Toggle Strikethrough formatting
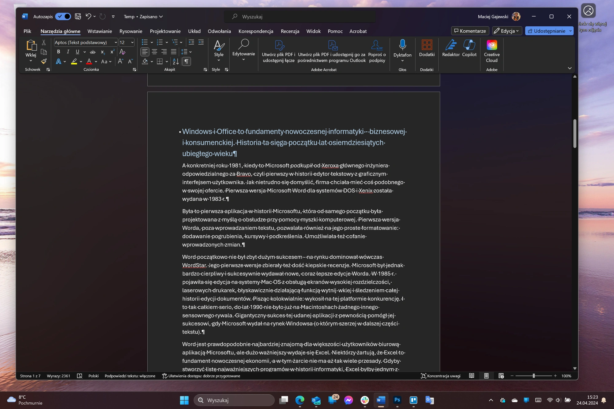The width and height of the screenshot is (614, 409). click(93, 52)
